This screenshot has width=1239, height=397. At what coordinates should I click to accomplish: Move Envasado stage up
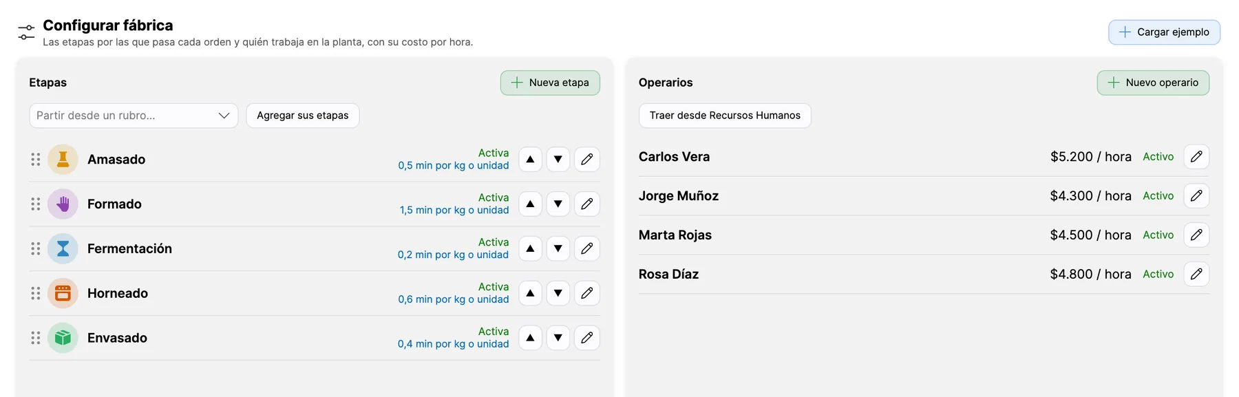(530, 339)
